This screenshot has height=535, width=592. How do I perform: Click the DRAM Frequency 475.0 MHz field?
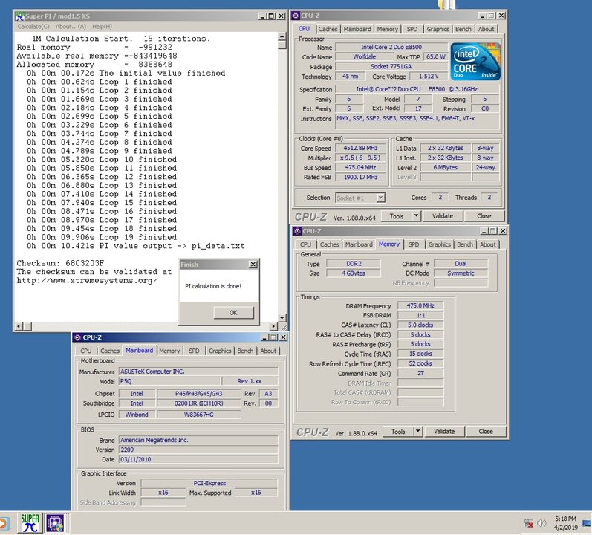point(420,305)
